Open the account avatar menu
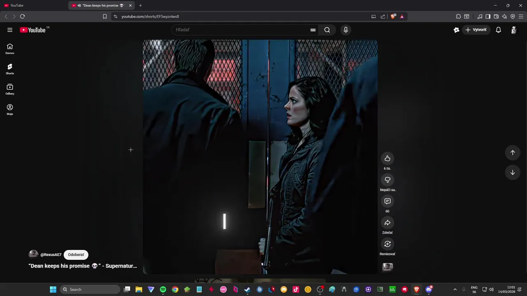This screenshot has height=296, width=527. (x=514, y=30)
